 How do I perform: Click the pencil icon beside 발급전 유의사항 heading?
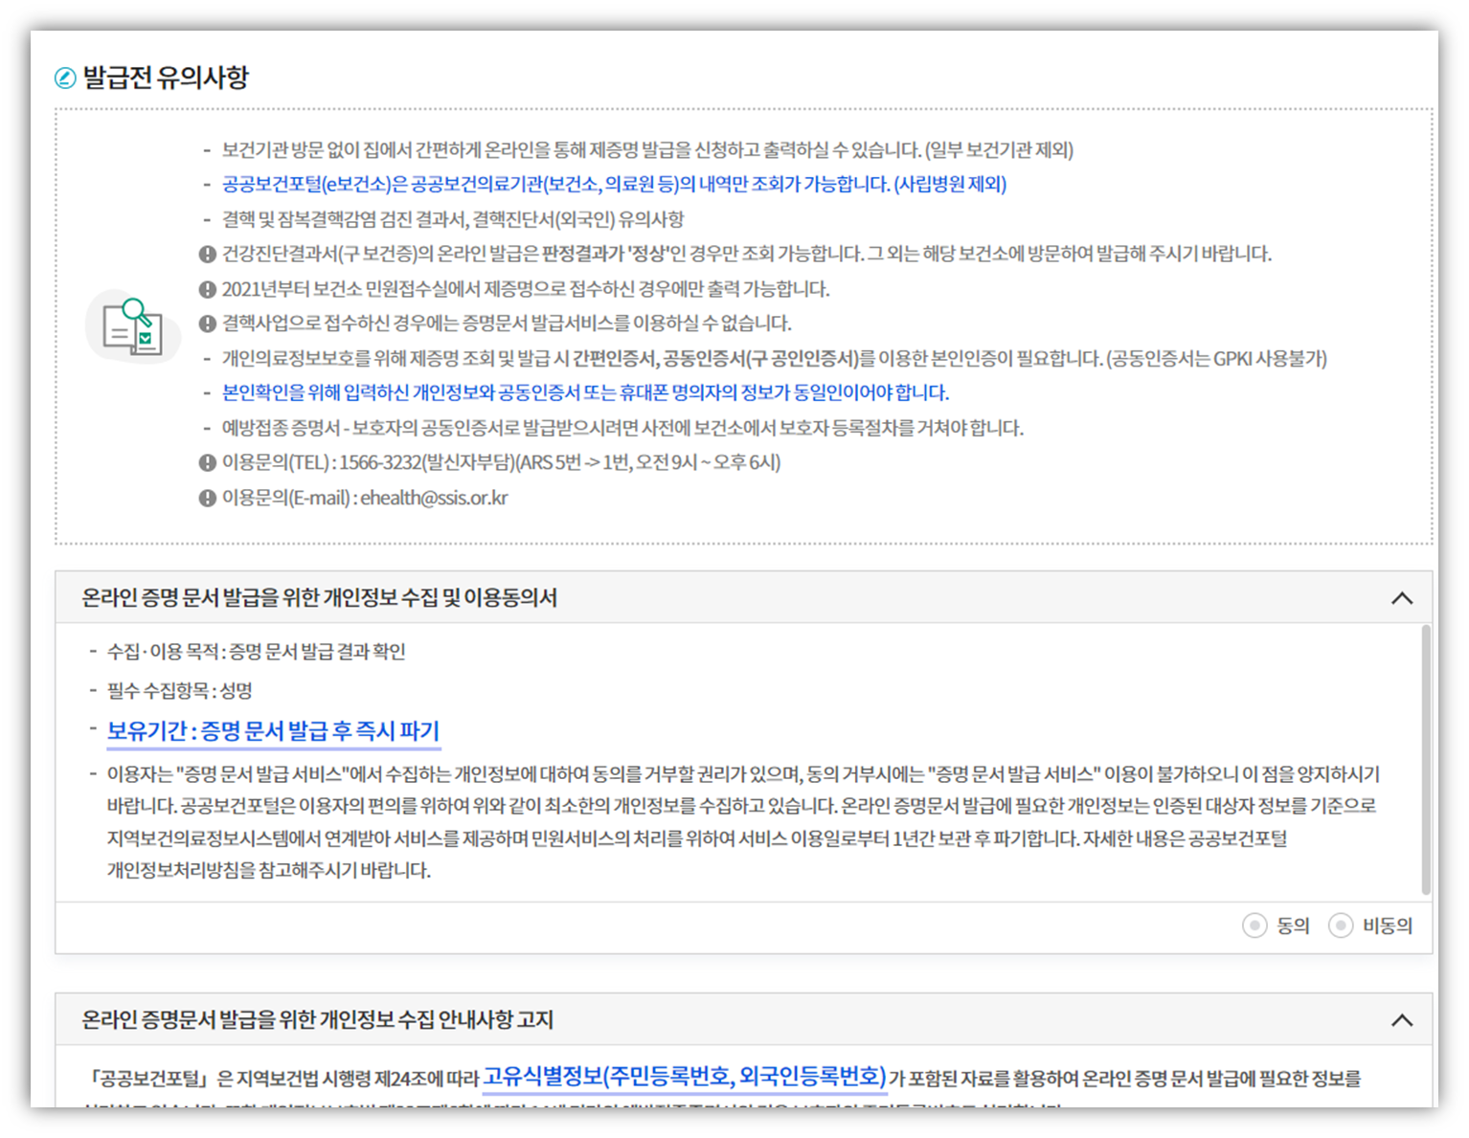point(63,78)
